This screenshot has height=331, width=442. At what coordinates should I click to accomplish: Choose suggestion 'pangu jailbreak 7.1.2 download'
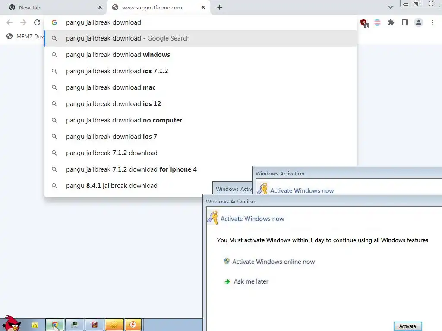click(200, 153)
